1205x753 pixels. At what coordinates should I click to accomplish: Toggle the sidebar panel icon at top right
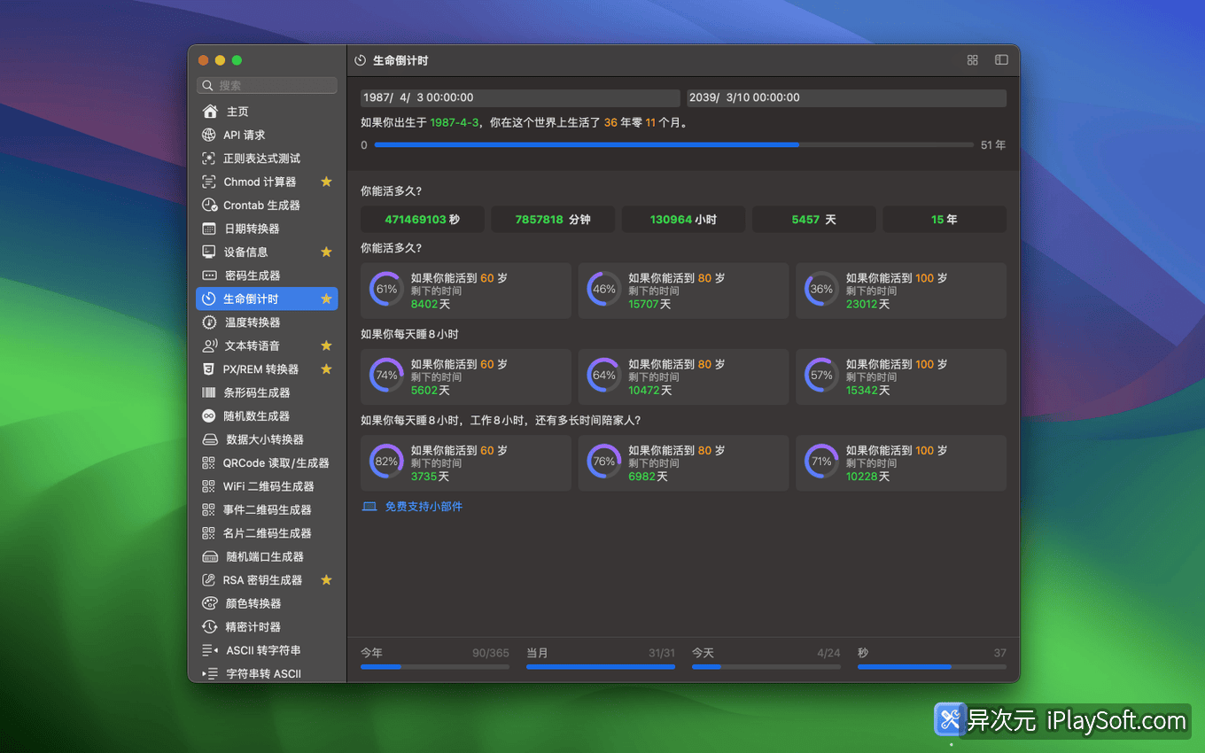[x=1001, y=59]
